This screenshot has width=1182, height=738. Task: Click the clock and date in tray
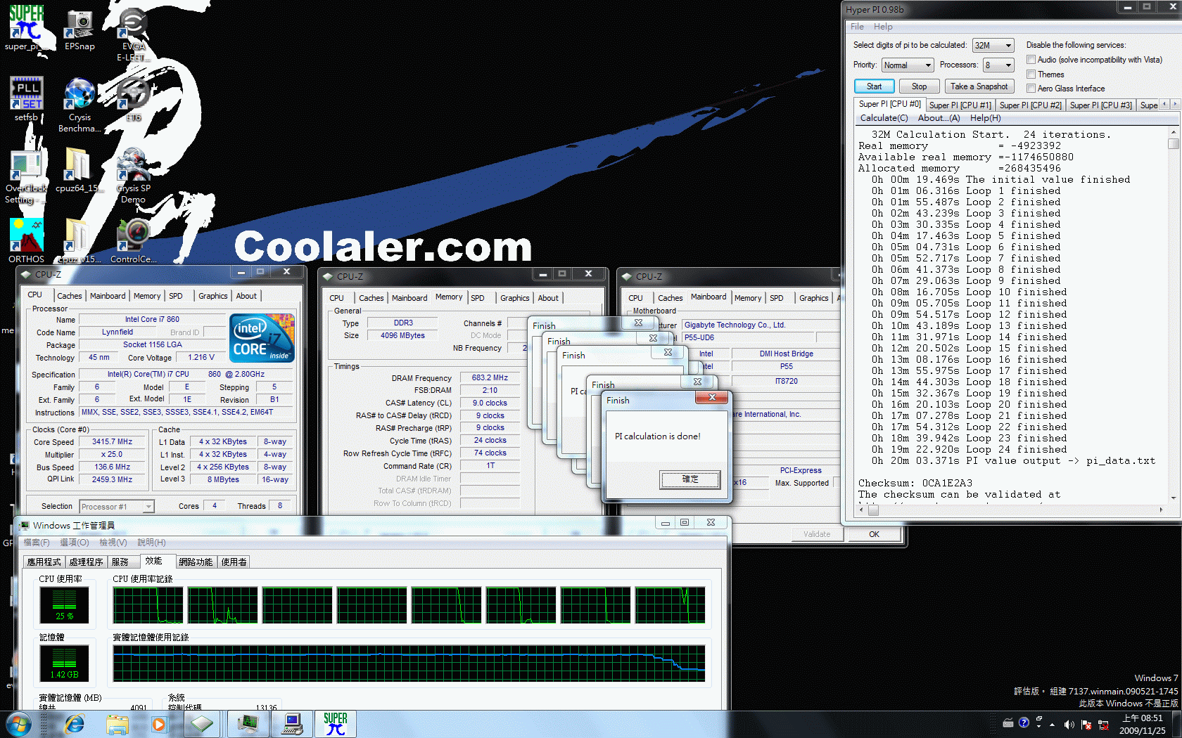click(1142, 724)
